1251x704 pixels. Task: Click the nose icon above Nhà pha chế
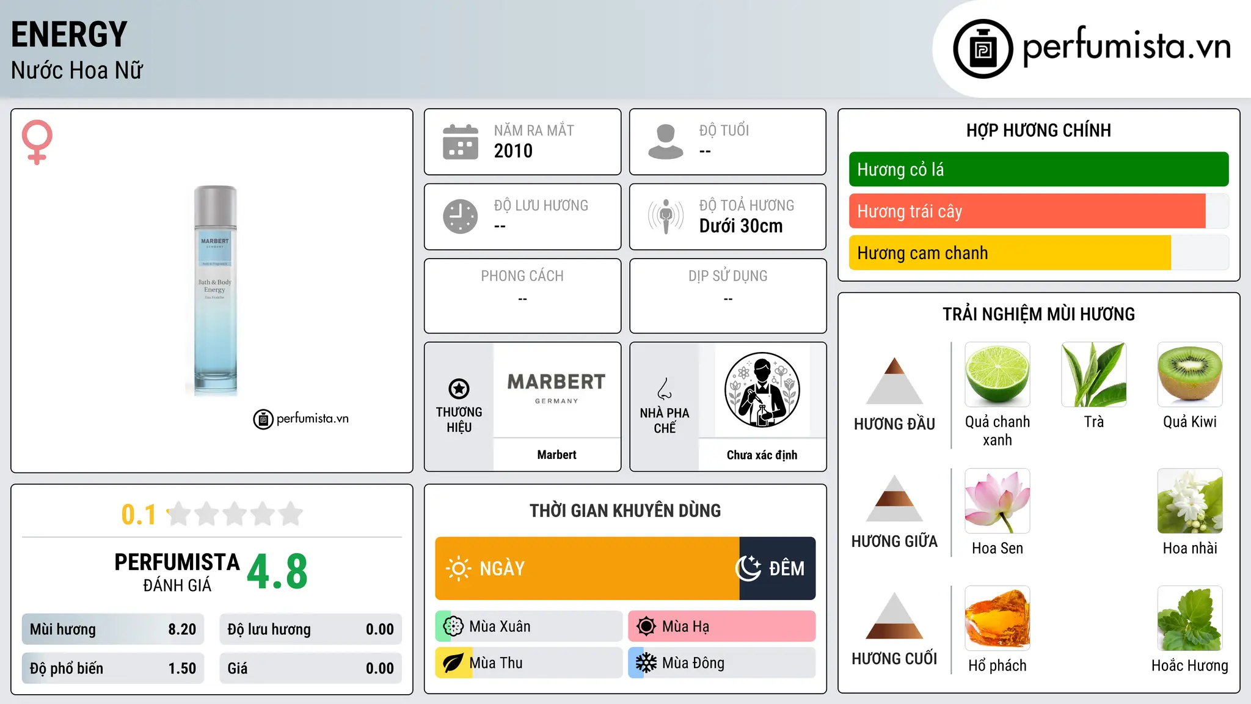[x=665, y=389]
